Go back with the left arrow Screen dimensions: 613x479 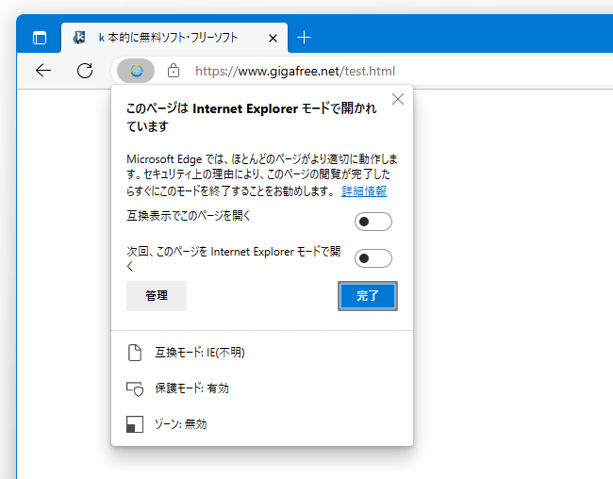pos(43,71)
